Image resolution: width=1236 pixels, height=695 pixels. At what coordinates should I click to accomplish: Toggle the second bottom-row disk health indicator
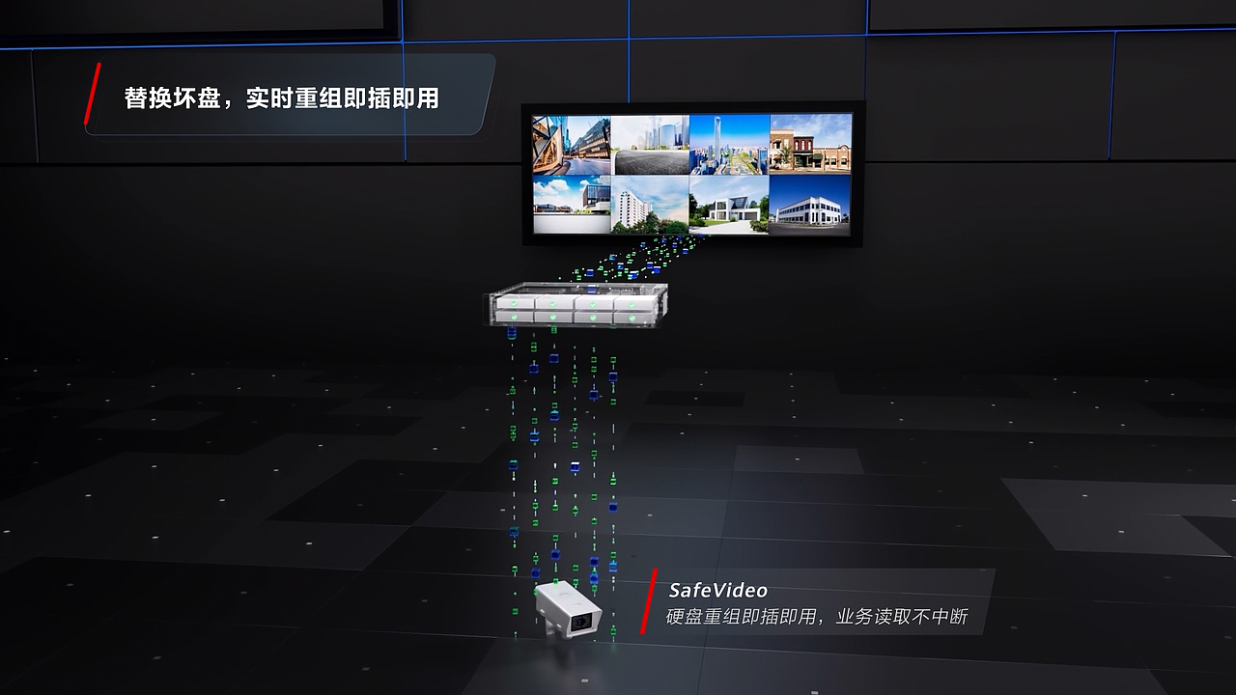(x=551, y=317)
